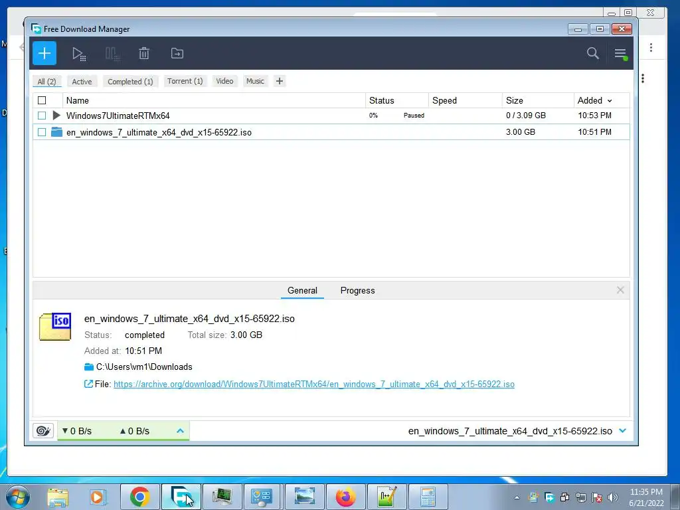Open the C:\Users\wm1\Downloads folder path
Screen dimensions: 680x510
(144, 367)
